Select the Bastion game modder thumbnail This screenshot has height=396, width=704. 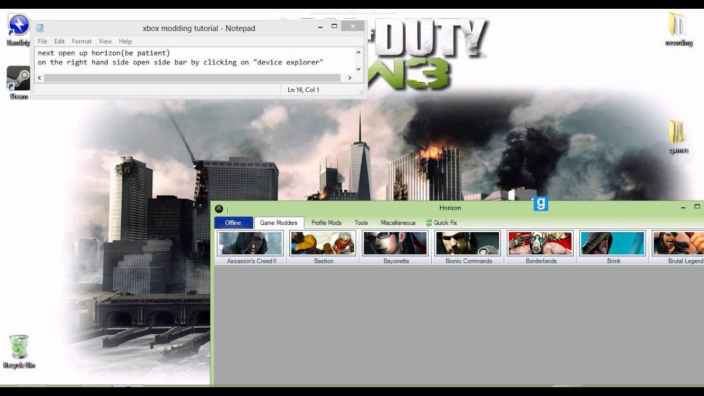(323, 248)
